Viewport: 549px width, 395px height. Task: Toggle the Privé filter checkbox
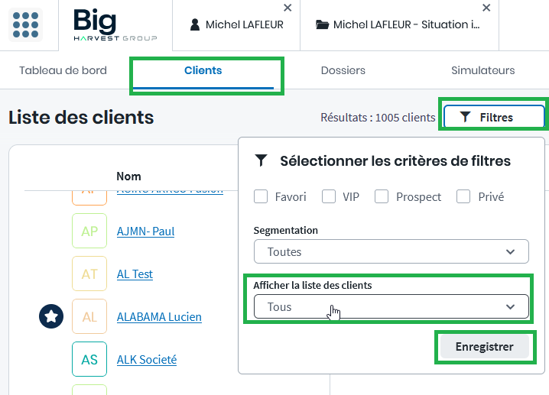463,196
